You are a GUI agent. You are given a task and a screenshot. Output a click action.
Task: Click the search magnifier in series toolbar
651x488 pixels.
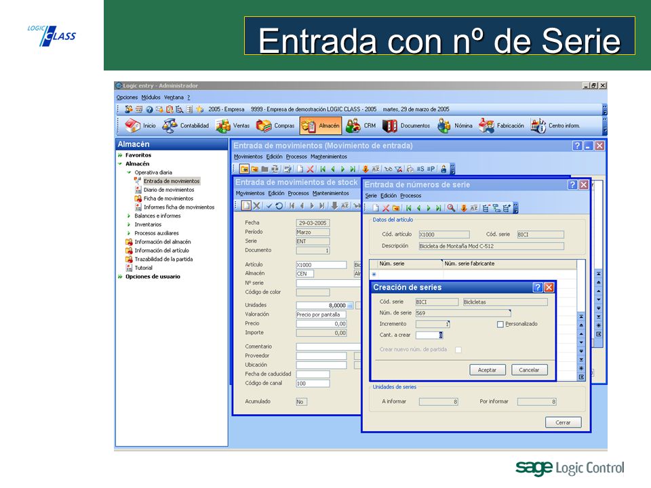(451, 208)
